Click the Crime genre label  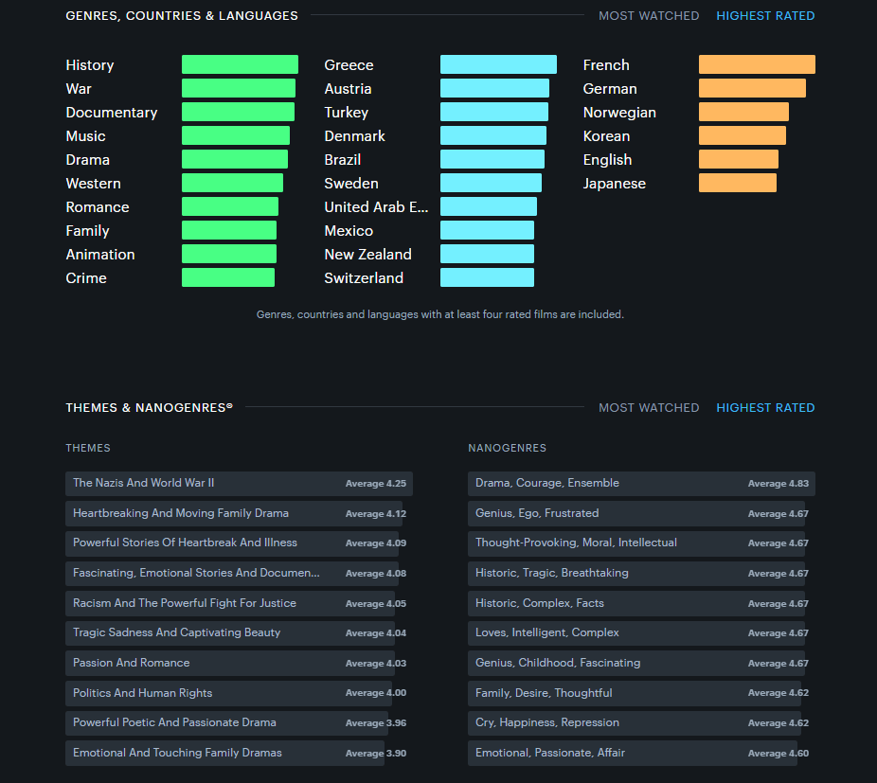pyautogui.click(x=86, y=278)
